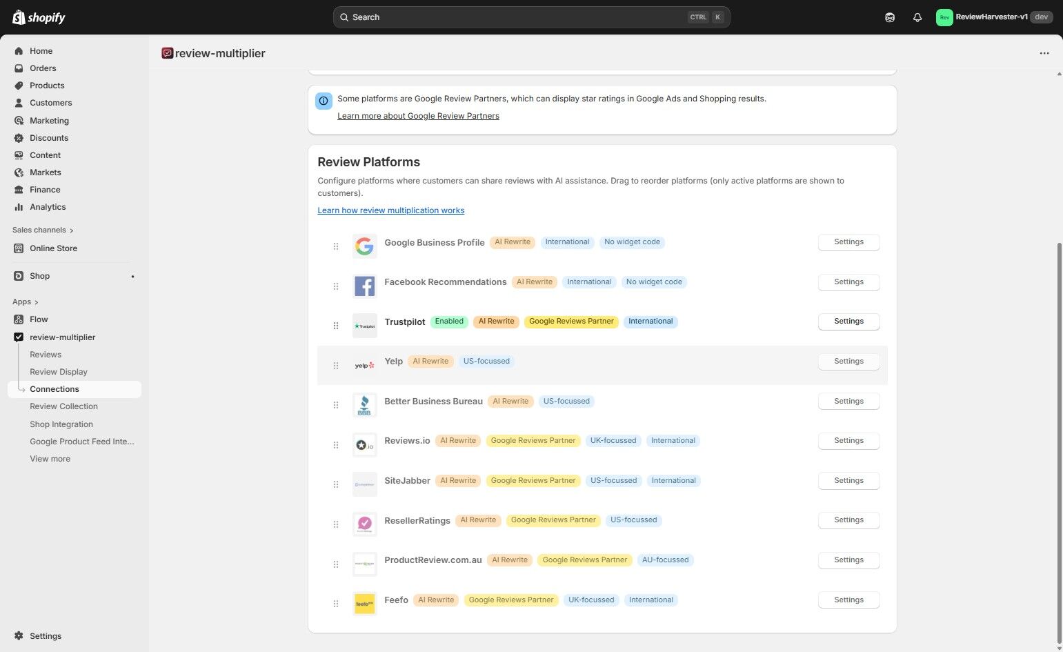Viewport: 1063px width, 652px height.
Task: Click the drag handle for Feefo
Action: (336, 604)
